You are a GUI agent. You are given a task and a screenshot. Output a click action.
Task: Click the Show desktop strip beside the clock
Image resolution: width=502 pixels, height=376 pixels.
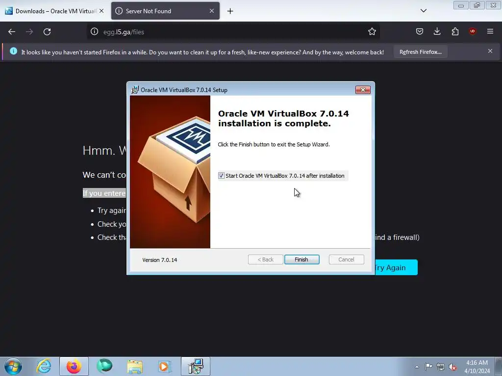pos(499,366)
